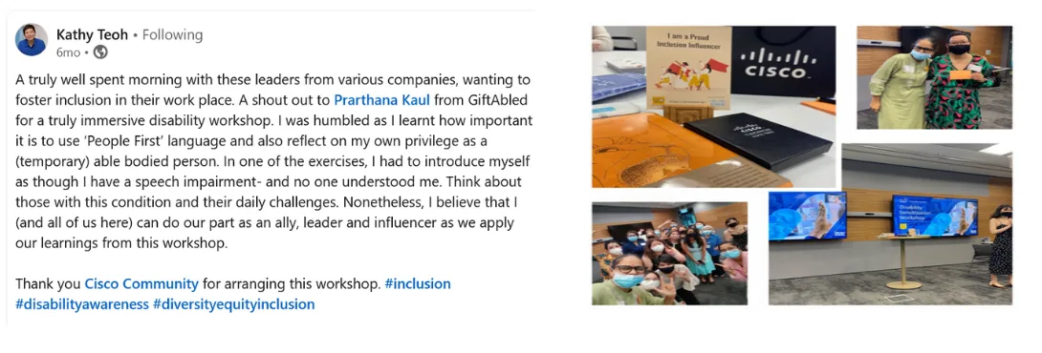
Task: Open the photo of two masked people posing
Action: point(934,77)
